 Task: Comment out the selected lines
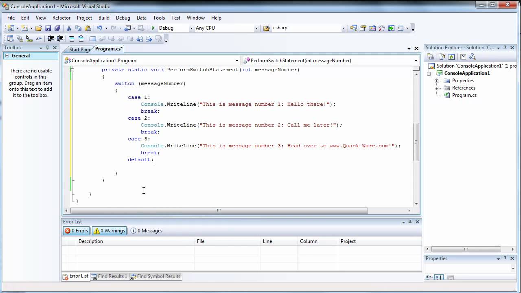[72, 39]
